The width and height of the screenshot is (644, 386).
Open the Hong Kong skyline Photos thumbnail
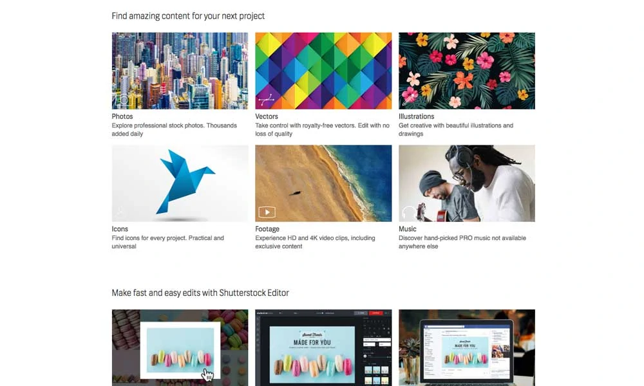[180, 71]
